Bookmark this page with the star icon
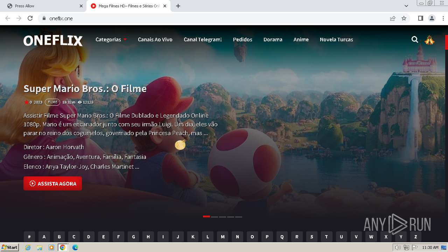 point(404,18)
